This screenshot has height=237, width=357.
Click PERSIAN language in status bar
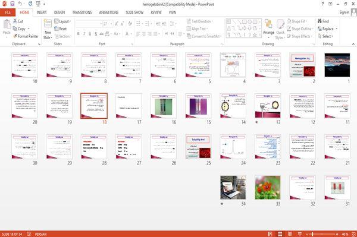point(40,234)
